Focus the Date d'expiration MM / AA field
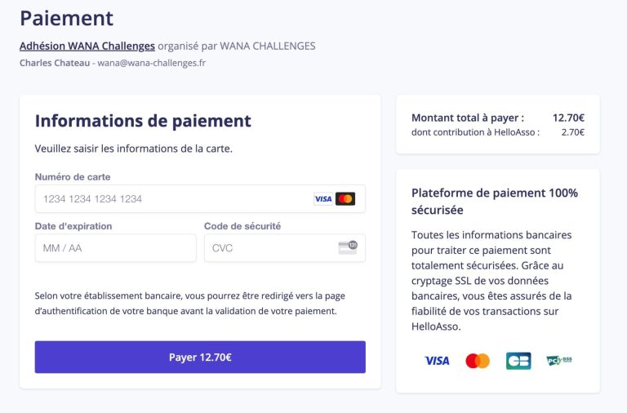The width and height of the screenshot is (627, 413). click(x=116, y=248)
